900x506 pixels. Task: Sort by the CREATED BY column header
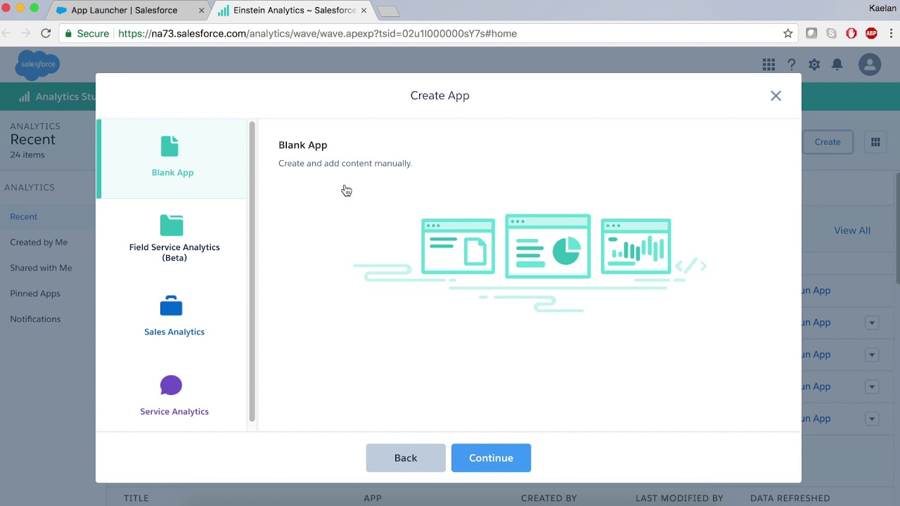pyautogui.click(x=549, y=498)
